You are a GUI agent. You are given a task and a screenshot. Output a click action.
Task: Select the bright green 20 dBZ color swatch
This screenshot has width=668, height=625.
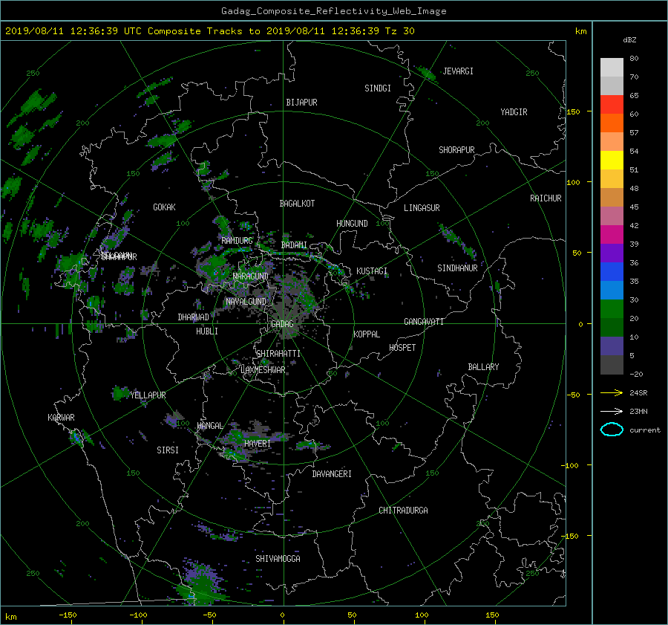[x=612, y=309]
